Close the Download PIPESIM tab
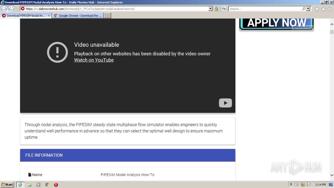This screenshot has height=188, width=334. (x=49, y=16)
